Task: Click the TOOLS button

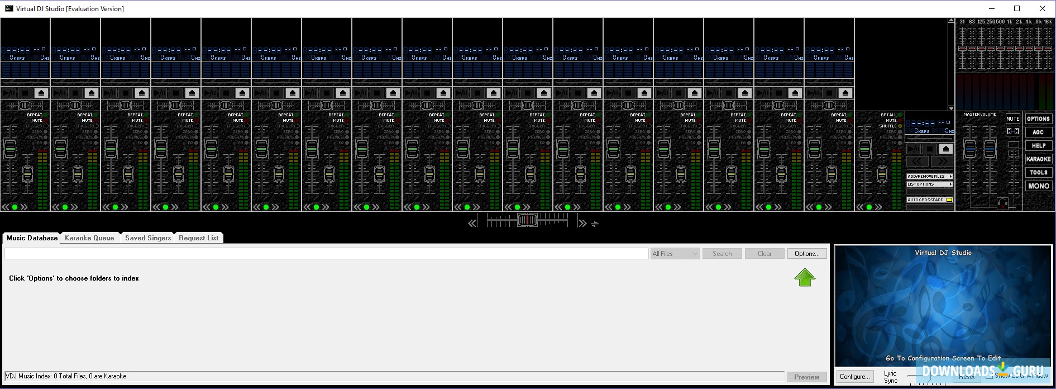Action: [x=1039, y=172]
